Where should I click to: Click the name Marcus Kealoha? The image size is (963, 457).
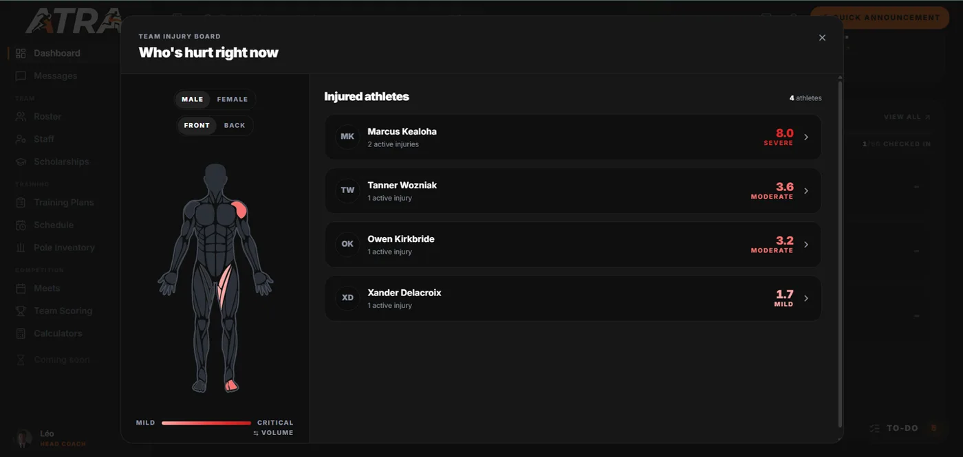[x=402, y=131]
